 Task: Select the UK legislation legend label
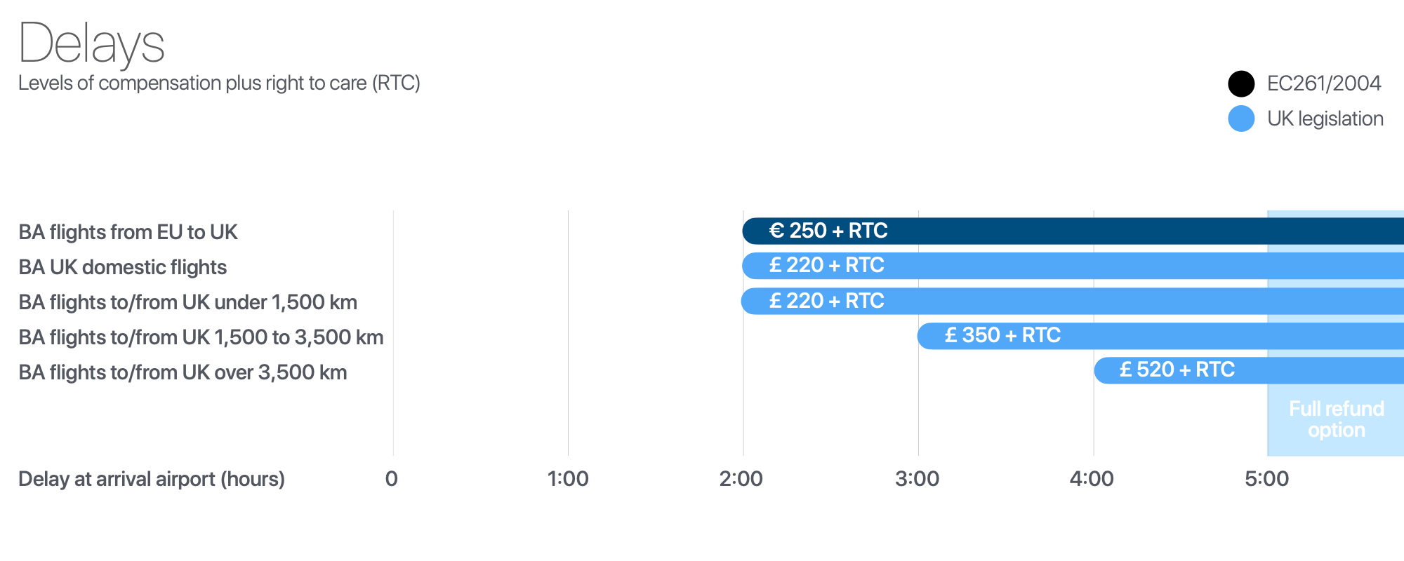pos(1325,119)
